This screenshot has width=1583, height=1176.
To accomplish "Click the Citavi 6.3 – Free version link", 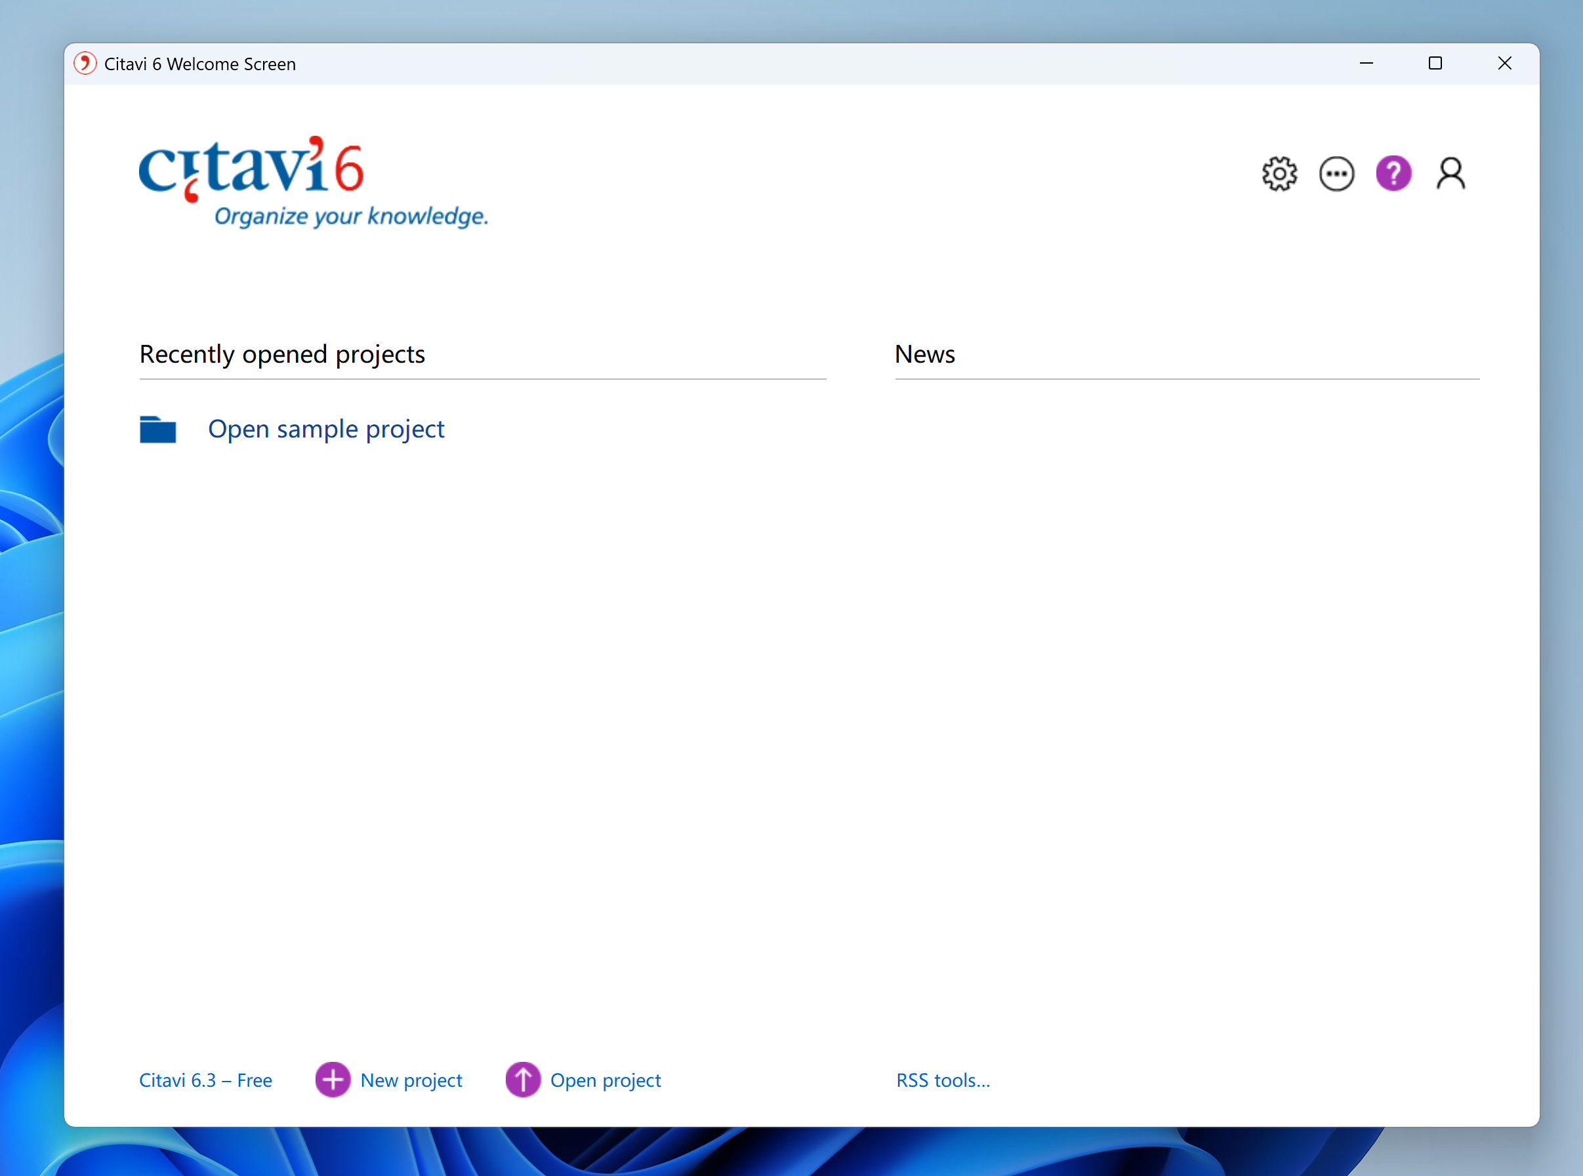I will pyautogui.click(x=205, y=1081).
